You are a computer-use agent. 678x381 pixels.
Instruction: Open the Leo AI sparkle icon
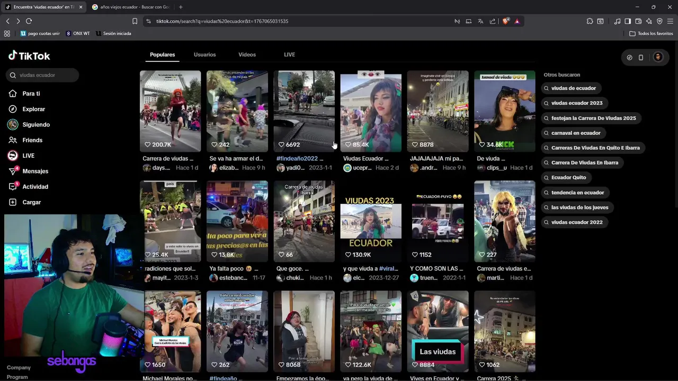tap(649, 21)
